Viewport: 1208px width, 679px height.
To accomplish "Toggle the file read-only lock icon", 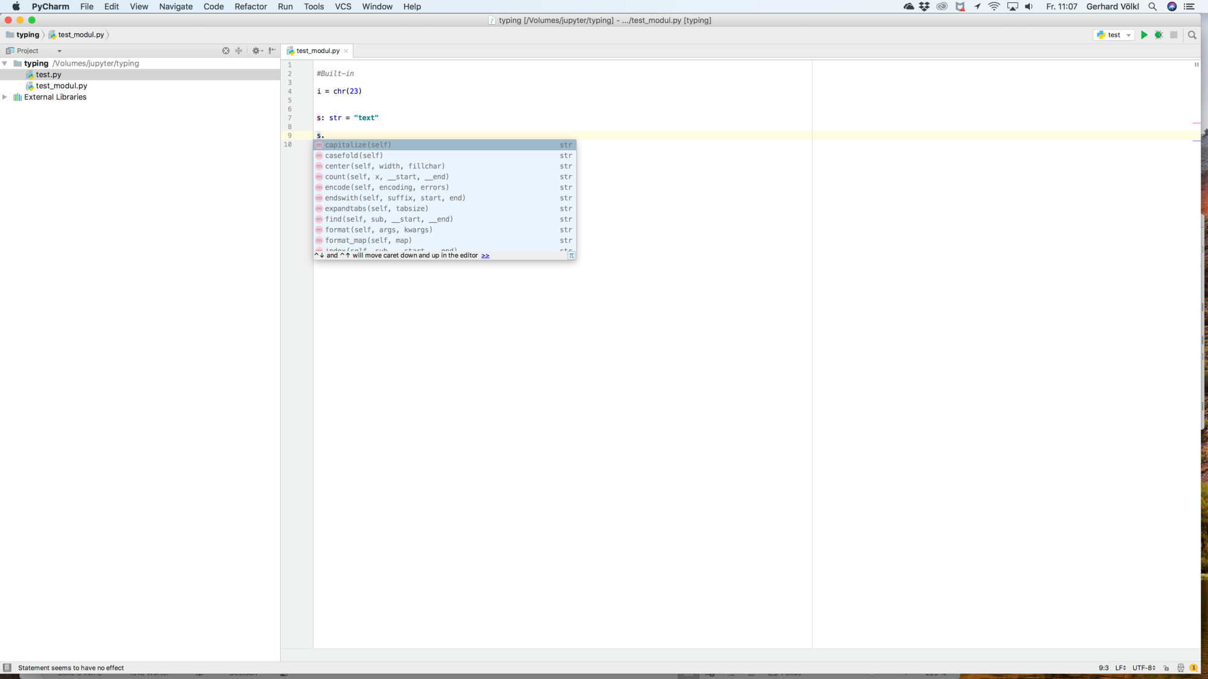I will pyautogui.click(x=1166, y=668).
